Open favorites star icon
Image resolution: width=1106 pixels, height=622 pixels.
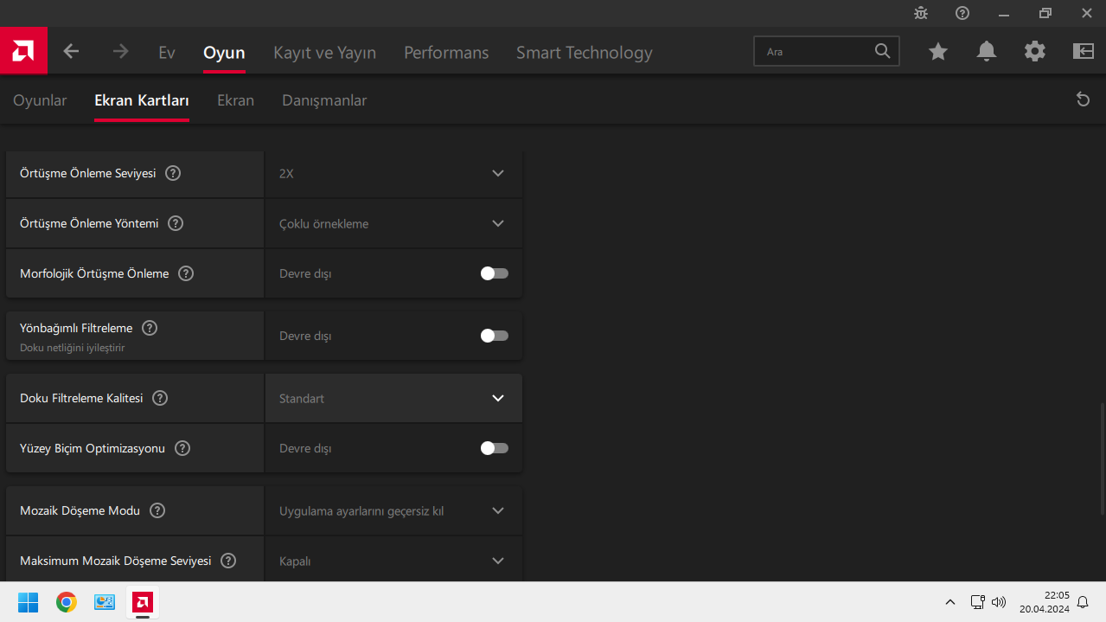tap(938, 52)
